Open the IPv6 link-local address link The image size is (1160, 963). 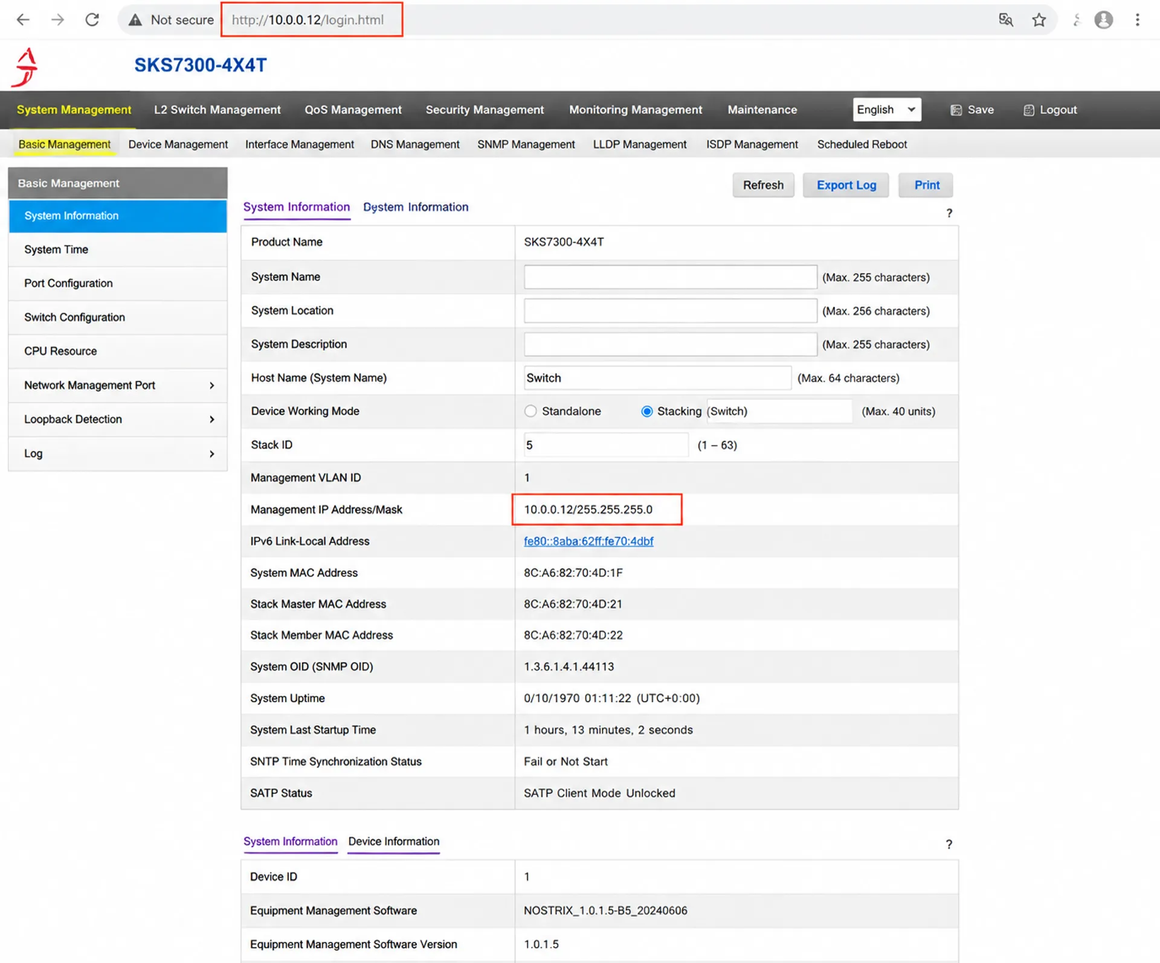click(588, 542)
